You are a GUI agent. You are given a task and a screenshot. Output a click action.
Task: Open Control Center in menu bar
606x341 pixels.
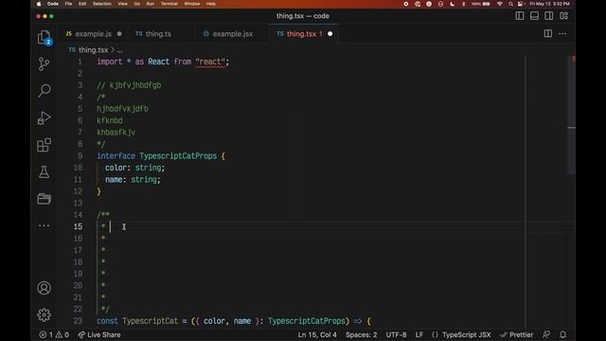point(521,4)
